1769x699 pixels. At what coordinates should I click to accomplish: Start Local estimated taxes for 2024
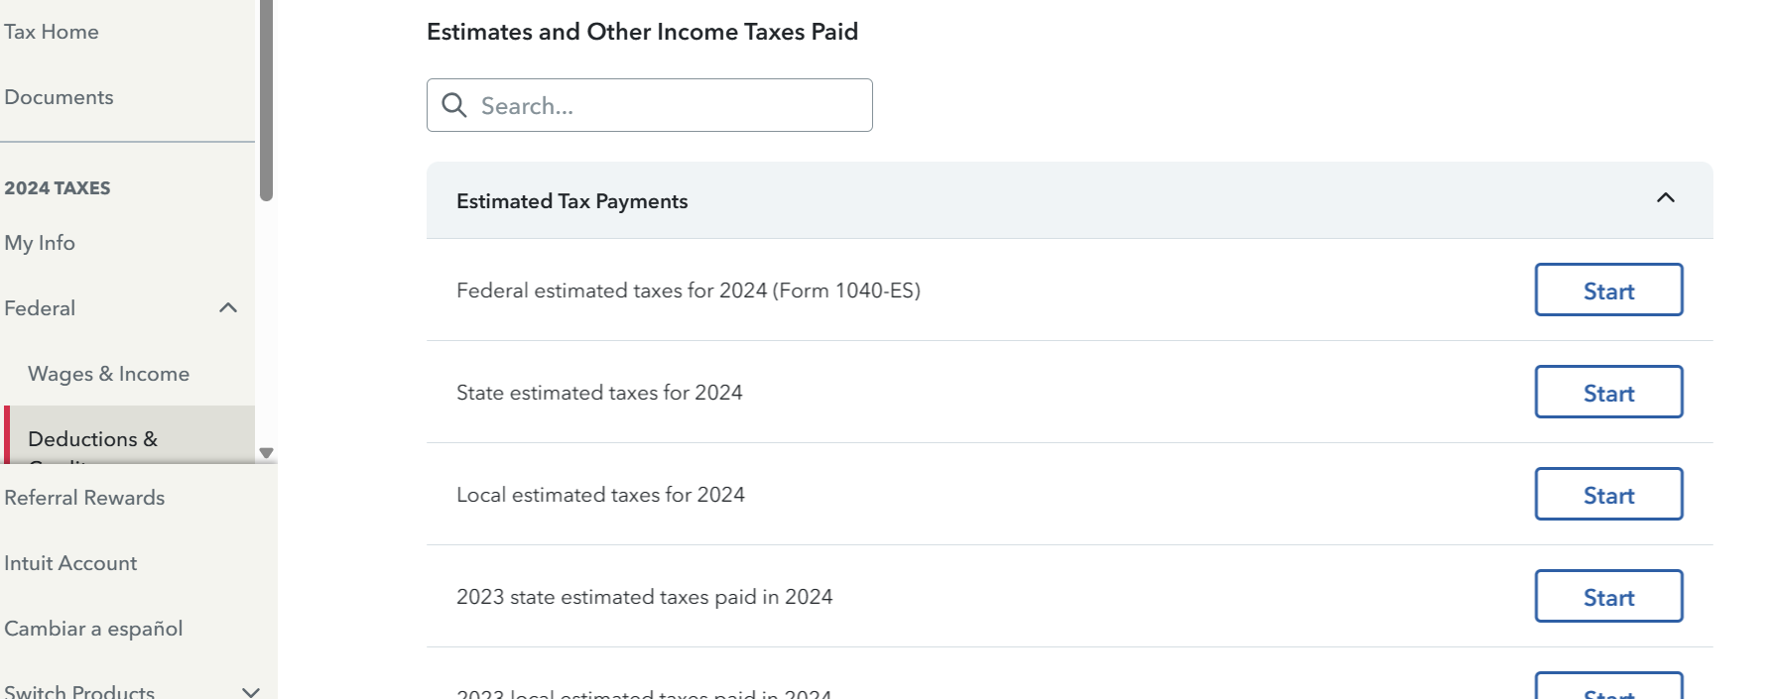tap(1608, 494)
